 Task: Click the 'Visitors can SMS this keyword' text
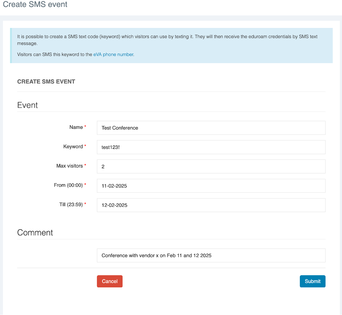tap(55, 55)
